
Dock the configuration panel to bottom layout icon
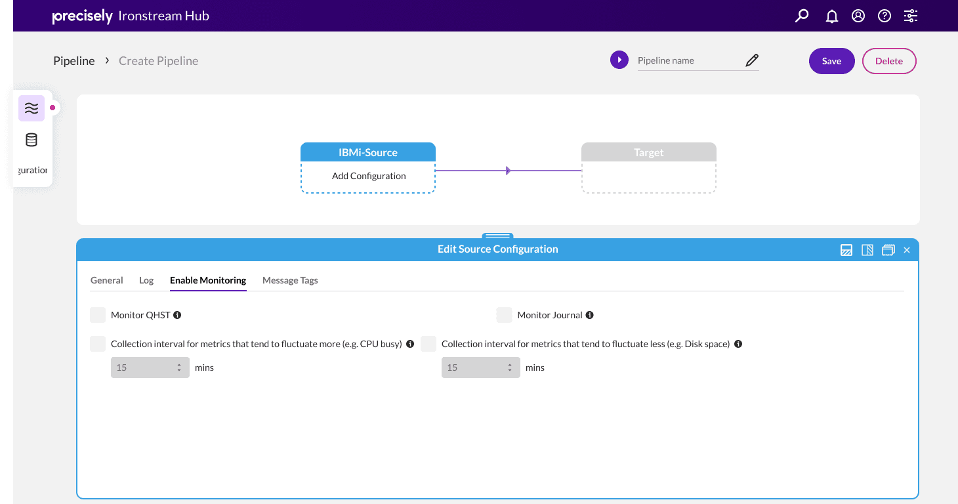(x=846, y=249)
